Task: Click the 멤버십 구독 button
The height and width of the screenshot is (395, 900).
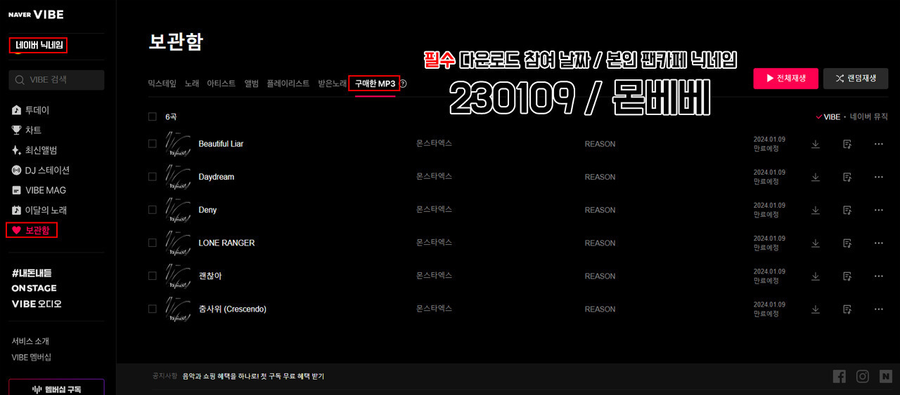Action: (x=56, y=388)
